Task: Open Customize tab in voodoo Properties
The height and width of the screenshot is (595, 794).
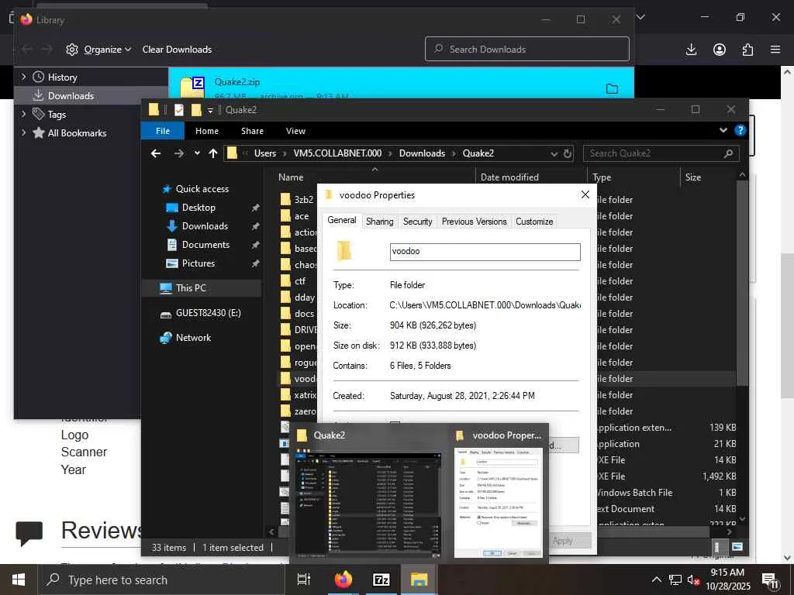Action: (534, 222)
